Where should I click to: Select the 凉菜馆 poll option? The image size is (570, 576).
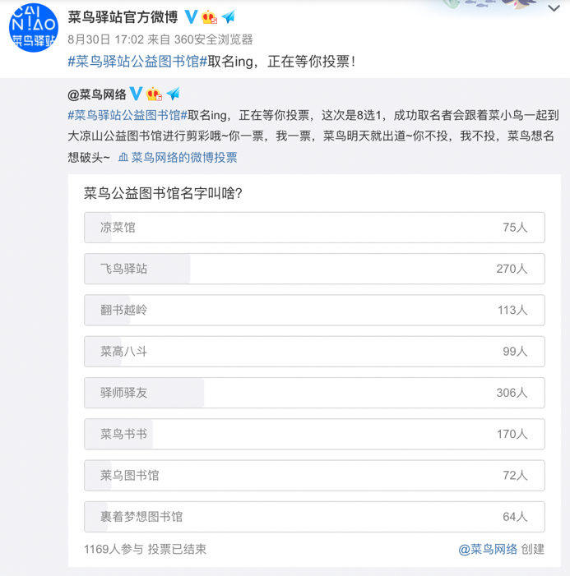[x=314, y=228]
